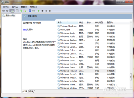Minimize the 服务 window
Screen dimensions: 134x98
point(118,2)
